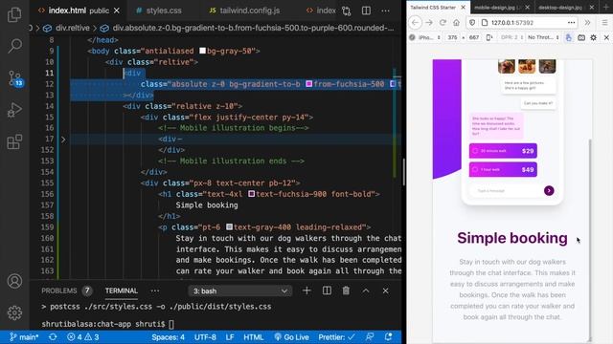Viewport: 613px width, 344px height.
Task: Open the DPR dropdown
Action: coord(511,37)
